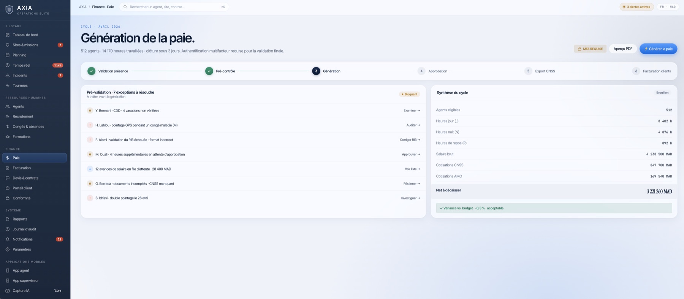Click Réclamer for O. Berrada documents
684x299 pixels.
(412, 184)
